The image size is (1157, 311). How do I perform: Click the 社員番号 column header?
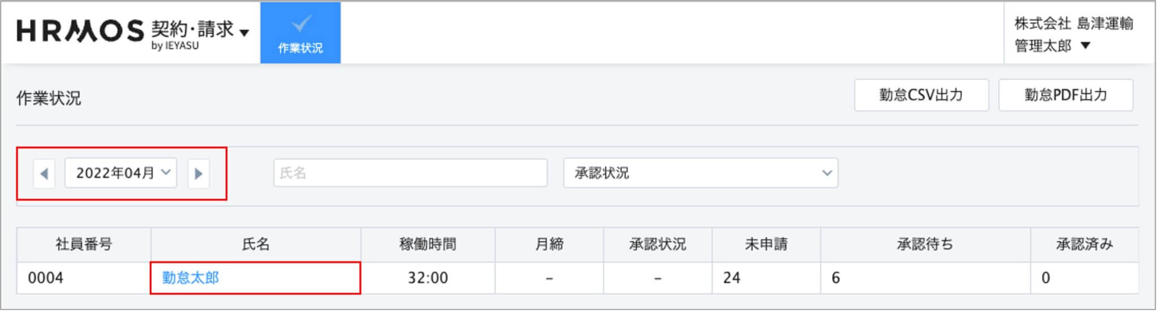84,245
